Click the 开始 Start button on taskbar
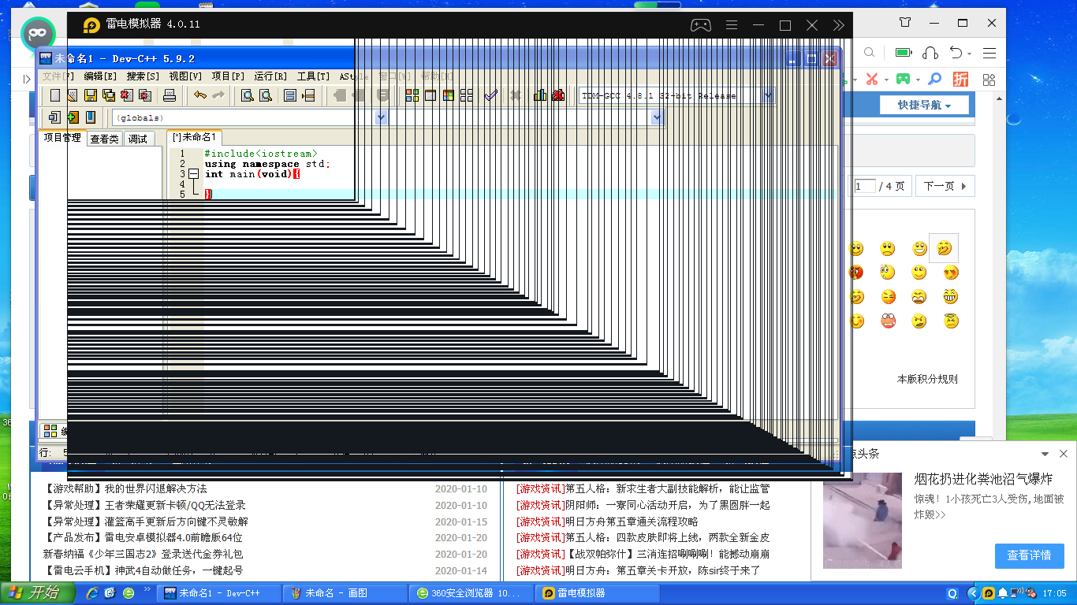1077x605 pixels. (35, 593)
